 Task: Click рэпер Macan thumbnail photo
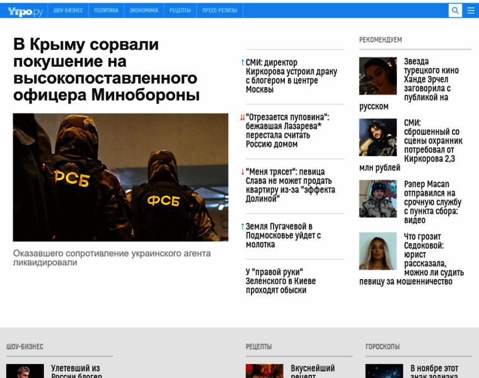click(x=378, y=199)
